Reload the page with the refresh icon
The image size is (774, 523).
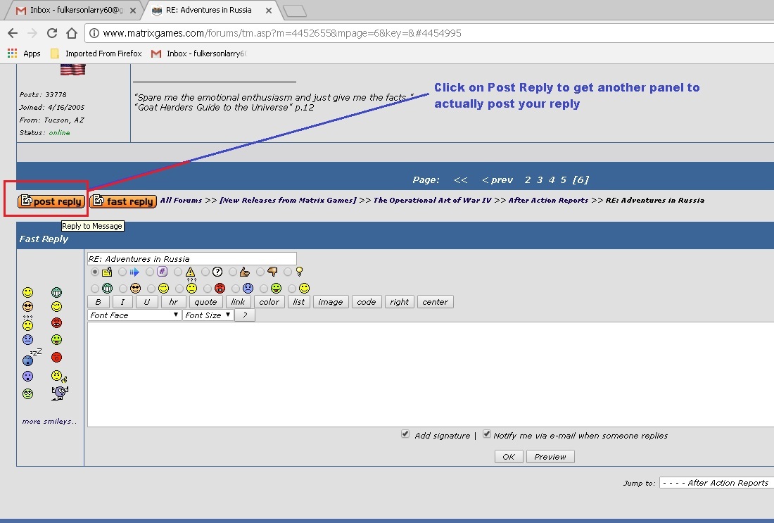[52, 33]
